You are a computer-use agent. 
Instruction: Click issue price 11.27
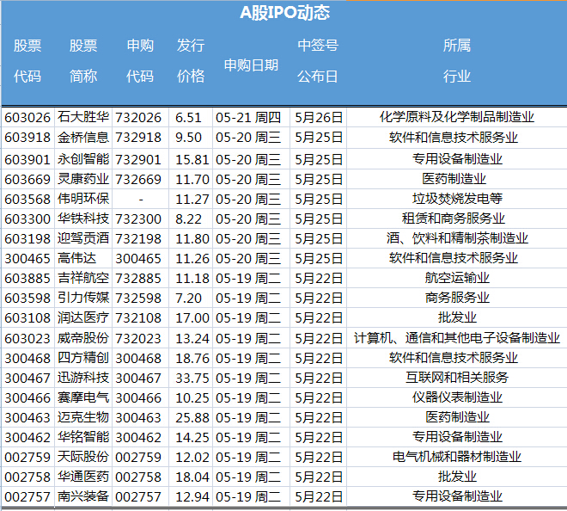[x=192, y=200]
